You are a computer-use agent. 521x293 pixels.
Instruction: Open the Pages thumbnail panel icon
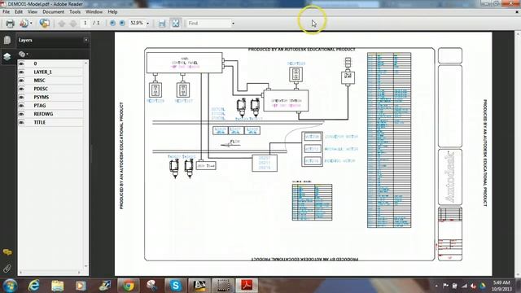point(7,40)
